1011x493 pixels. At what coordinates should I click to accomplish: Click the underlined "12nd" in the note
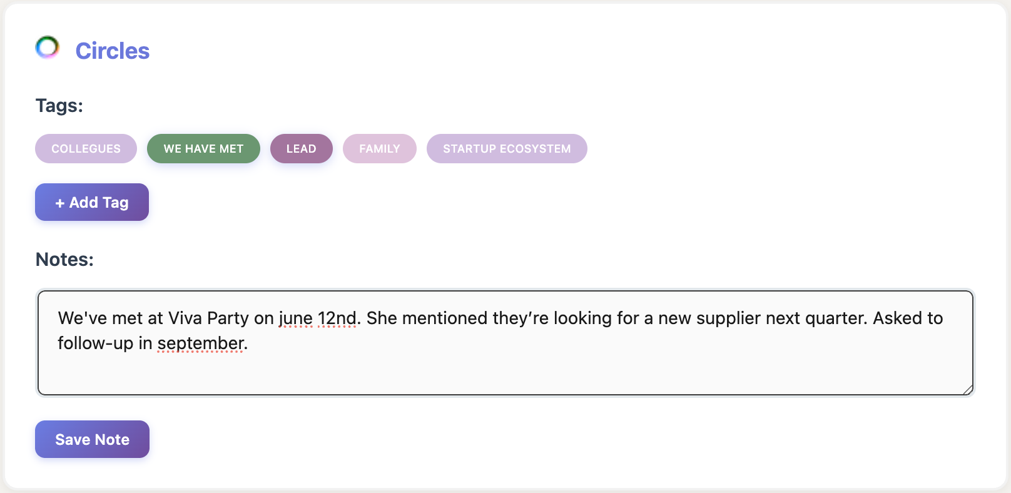coord(337,318)
